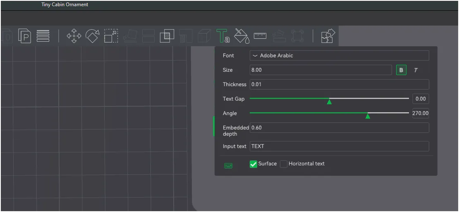Select the paint bucket Color Painting tool
Image resolution: width=459 pixels, height=212 pixels.
242,36
